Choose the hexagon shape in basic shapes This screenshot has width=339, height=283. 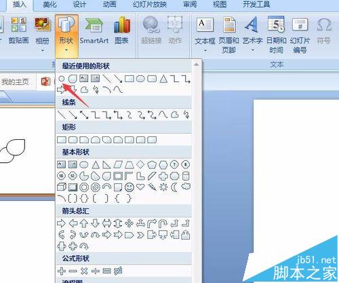pos(163,164)
